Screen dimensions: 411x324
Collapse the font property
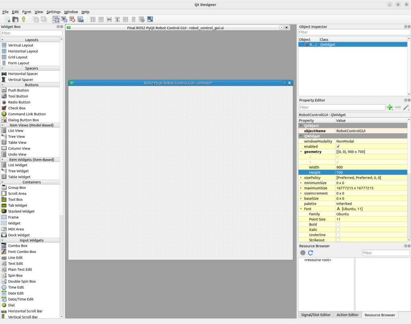click(x=301, y=209)
